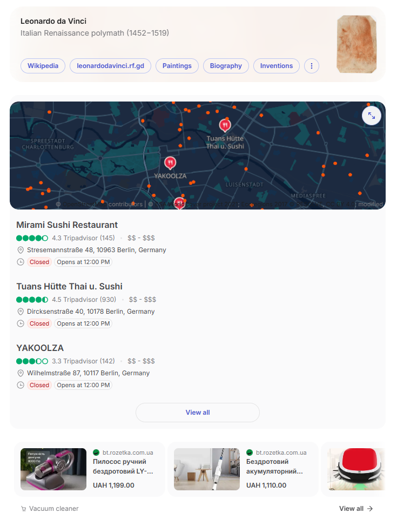Click the shopping cart icon beside Vacuum cleaner
Image resolution: width=397 pixels, height=520 pixels.
click(24, 509)
